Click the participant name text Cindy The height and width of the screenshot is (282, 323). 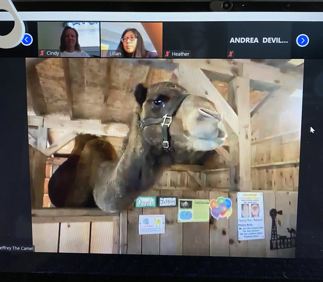53,53
